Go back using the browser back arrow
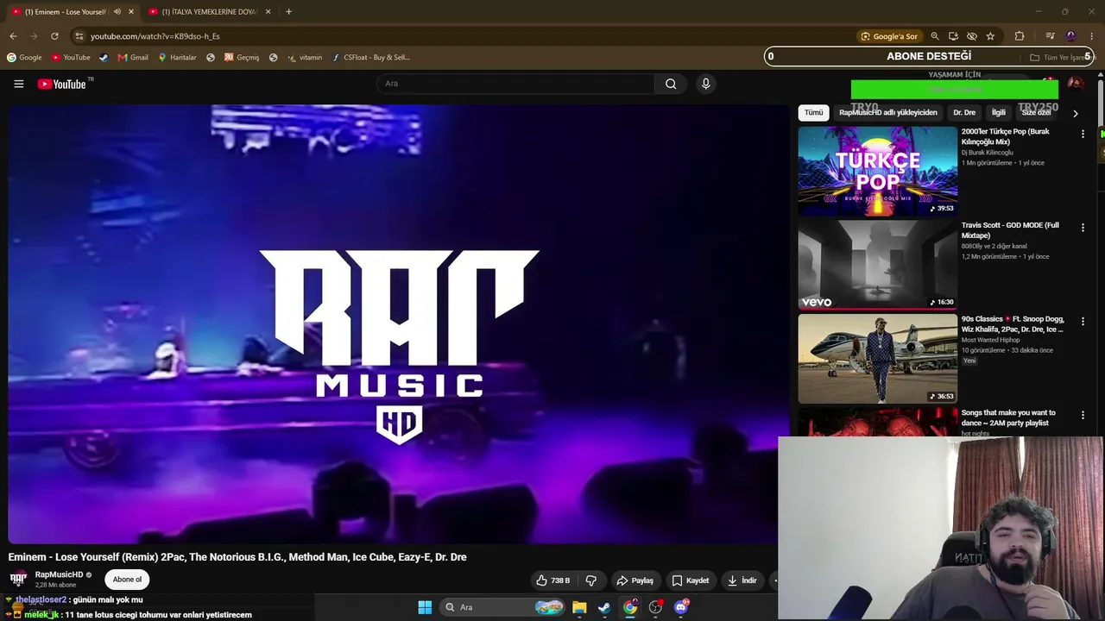Image resolution: width=1105 pixels, height=621 pixels. [x=13, y=36]
